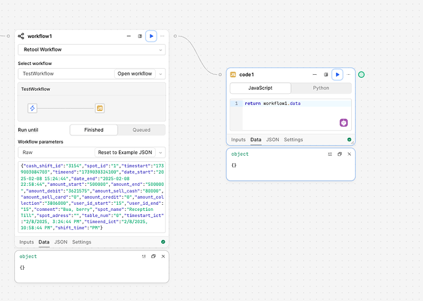Open the JSON tab in code1

click(272, 140)
